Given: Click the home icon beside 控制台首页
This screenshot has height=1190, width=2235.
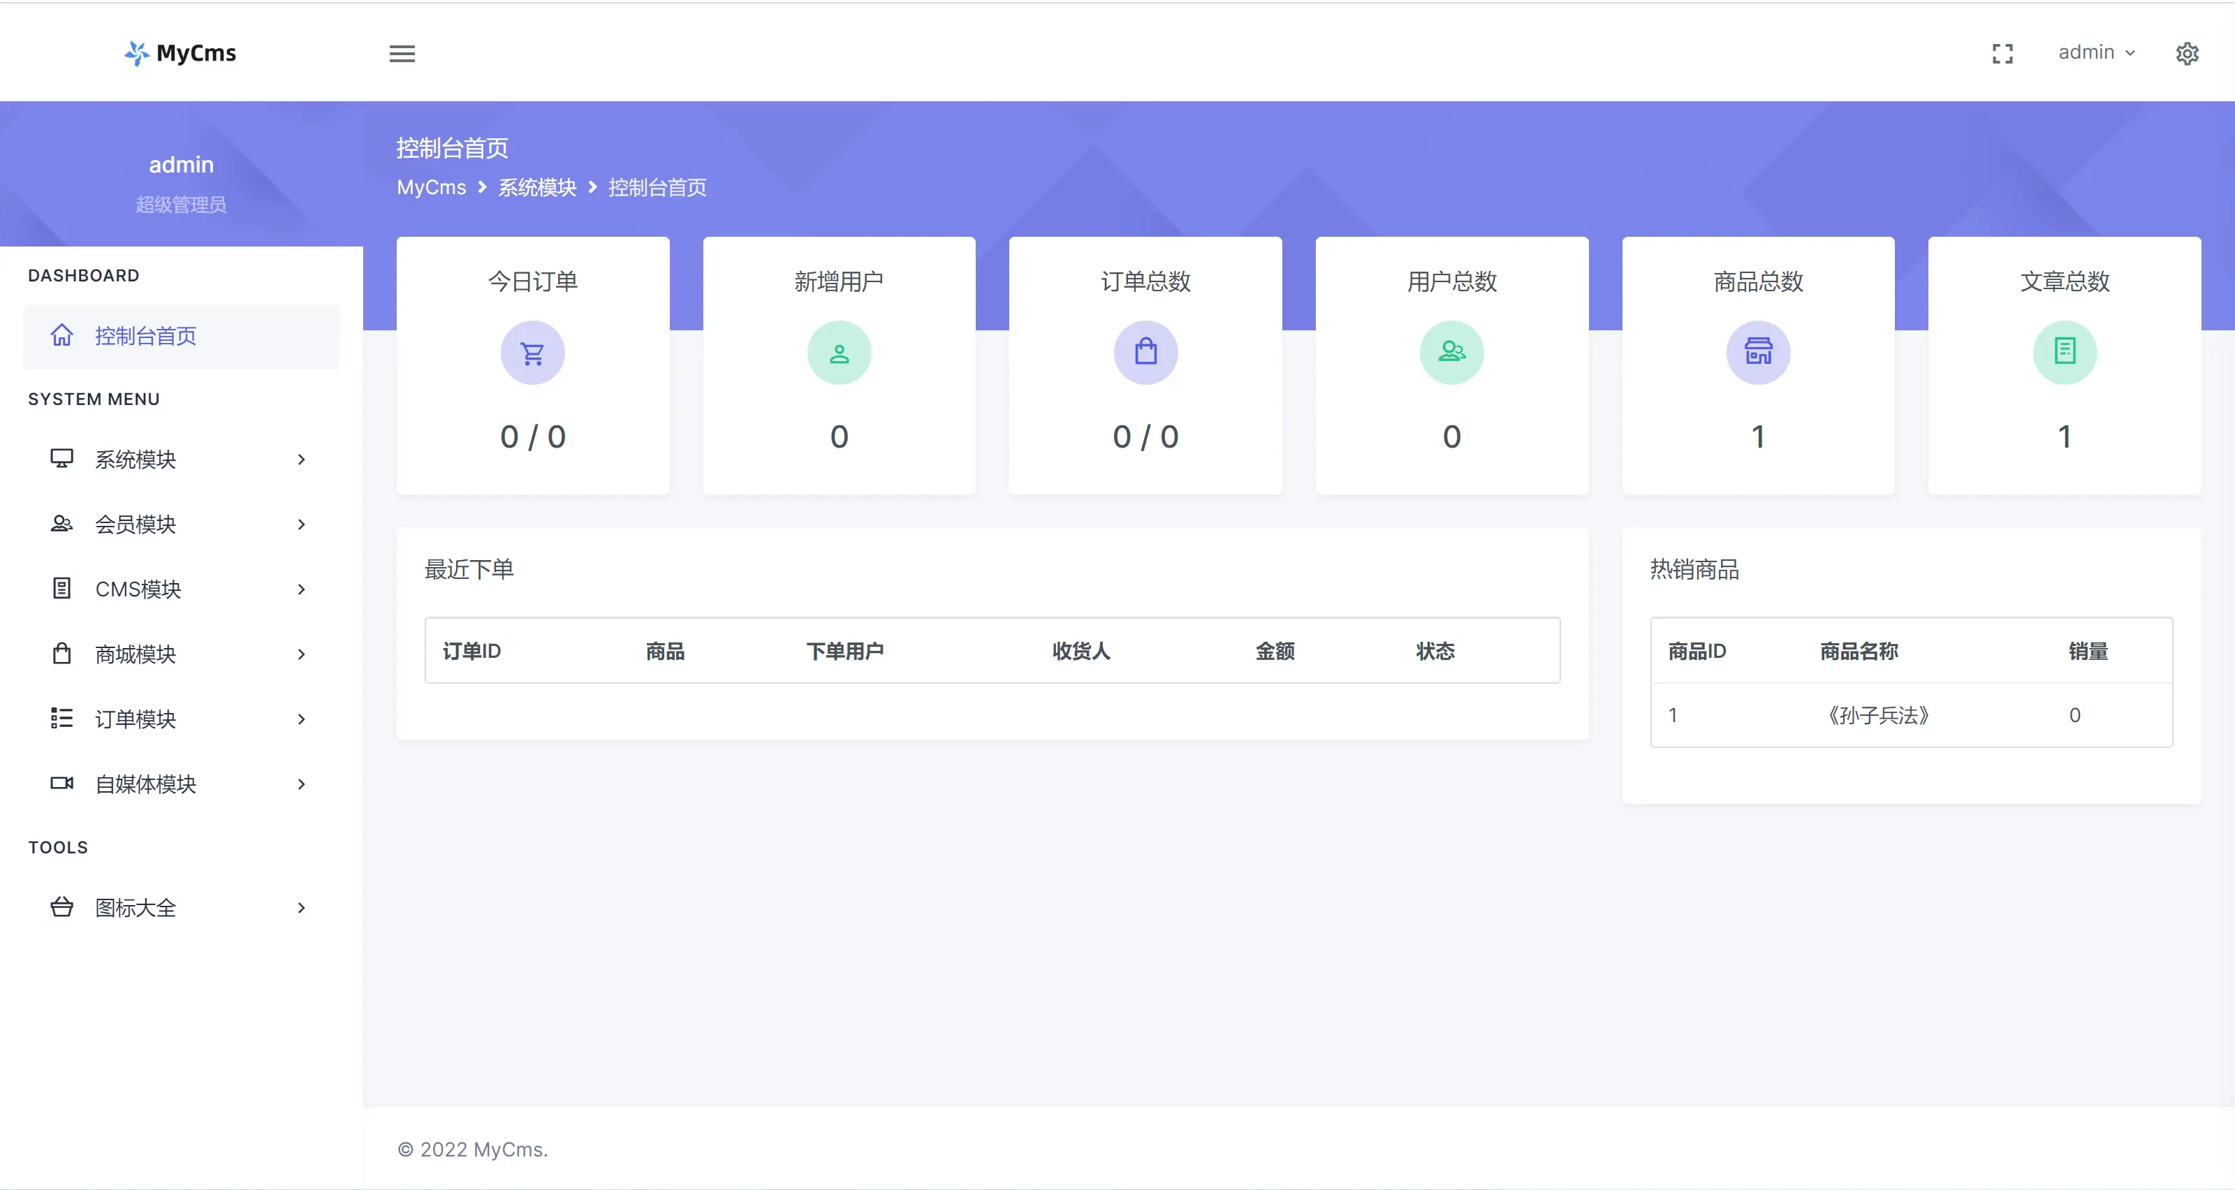Looking at the screenshot, I should (x=61, y=336).
